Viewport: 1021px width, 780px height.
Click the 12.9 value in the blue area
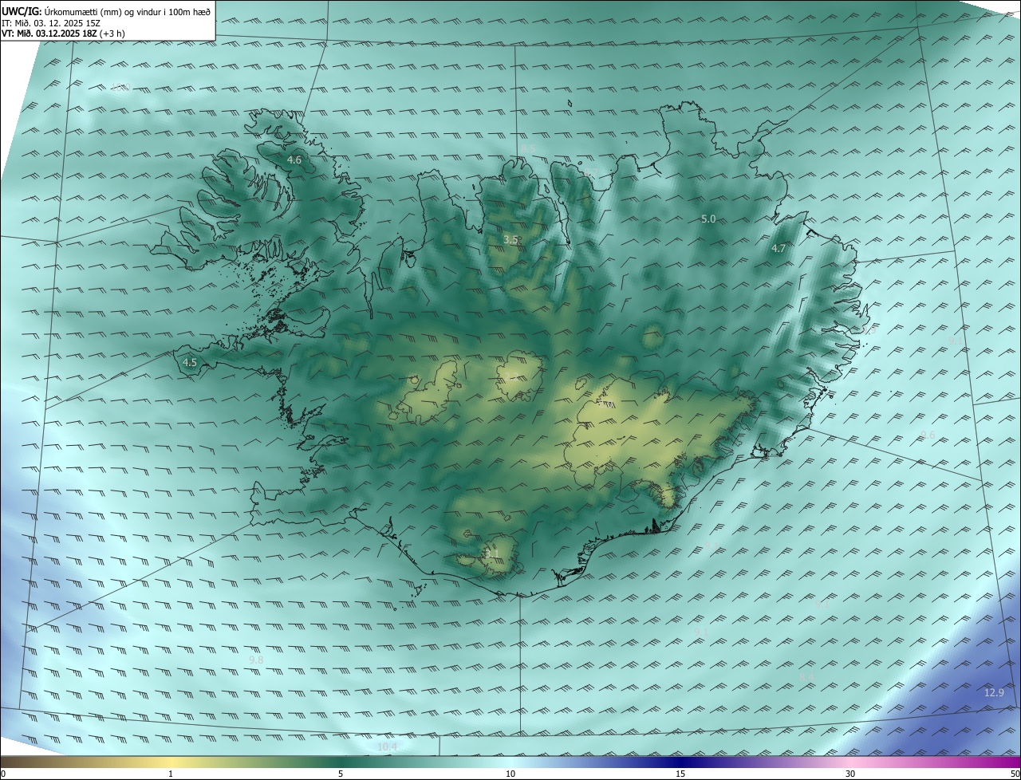click(994, 692)
